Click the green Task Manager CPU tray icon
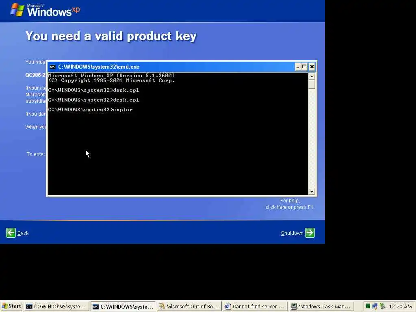Image resolution: width=416 pixels, height=312 pixels. click(368, 306)
